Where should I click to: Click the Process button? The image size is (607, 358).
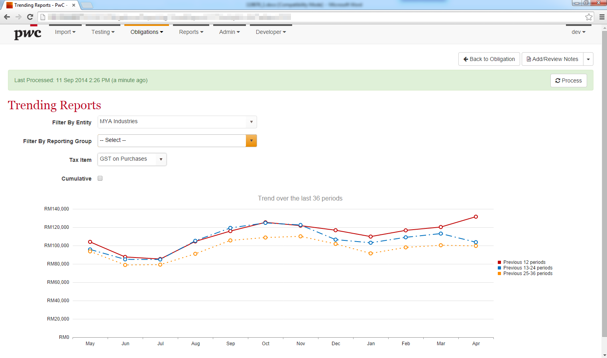(568, 81)
